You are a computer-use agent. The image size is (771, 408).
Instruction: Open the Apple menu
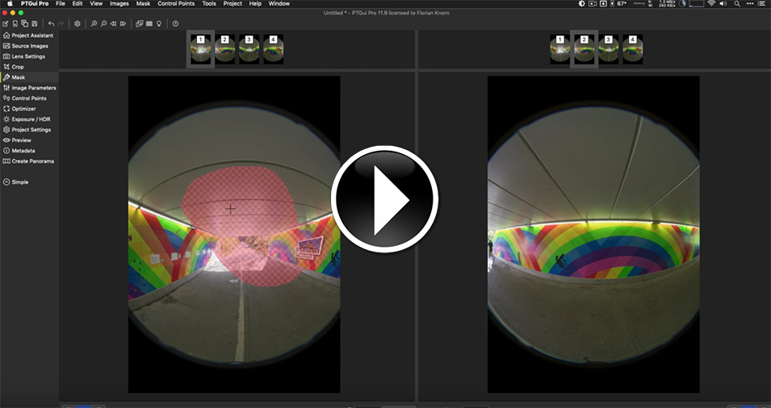point(10,3)
